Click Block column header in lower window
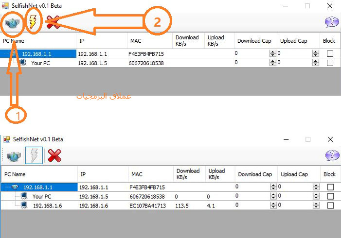 [330, 174]
